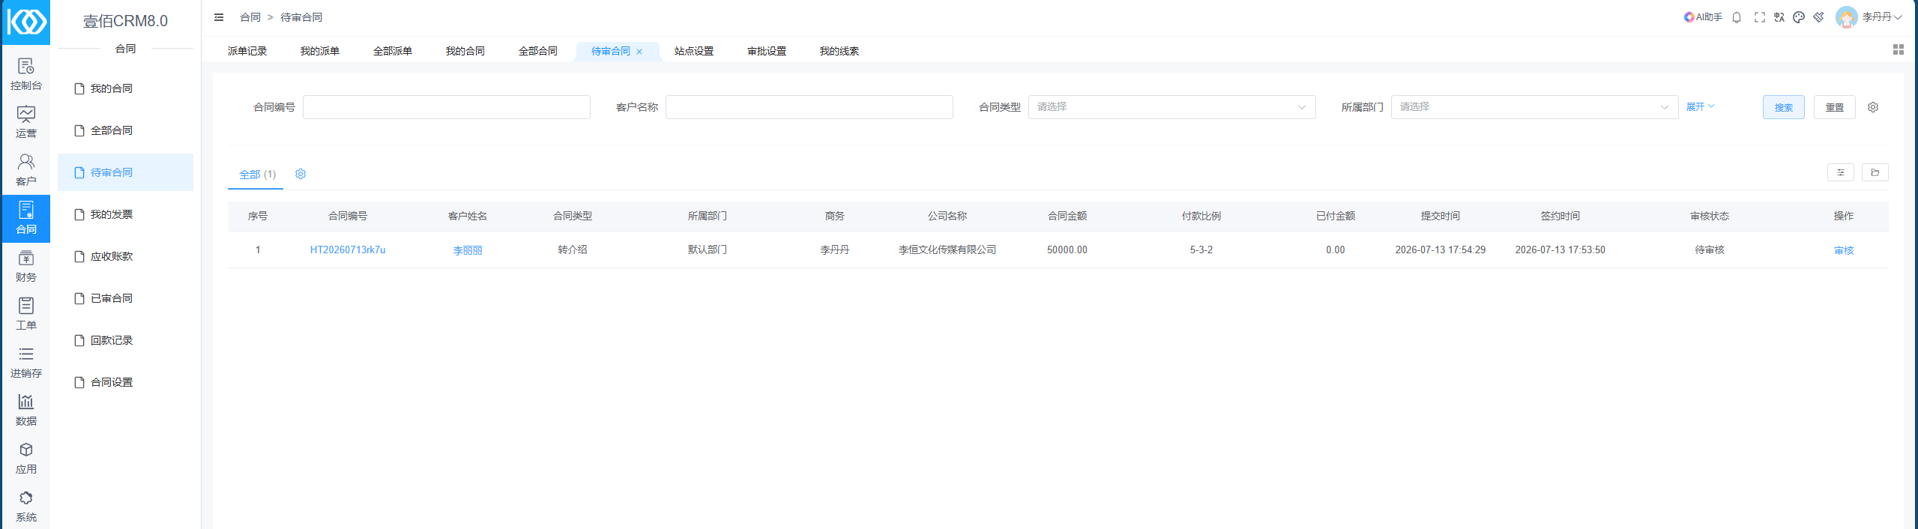Open the 数据 data module
Image resolution: width=1918 pixels, height=529 pixels.
pos(25,411)
